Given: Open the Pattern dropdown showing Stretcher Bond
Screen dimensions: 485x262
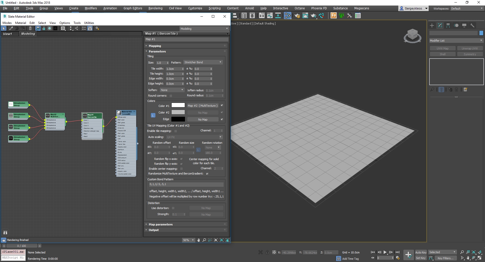Looking at the screenshot, I should 203,62.
